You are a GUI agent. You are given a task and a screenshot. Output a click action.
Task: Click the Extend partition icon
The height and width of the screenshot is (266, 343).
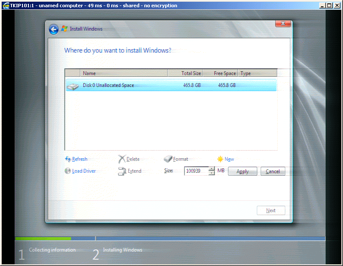pos(122,171)
